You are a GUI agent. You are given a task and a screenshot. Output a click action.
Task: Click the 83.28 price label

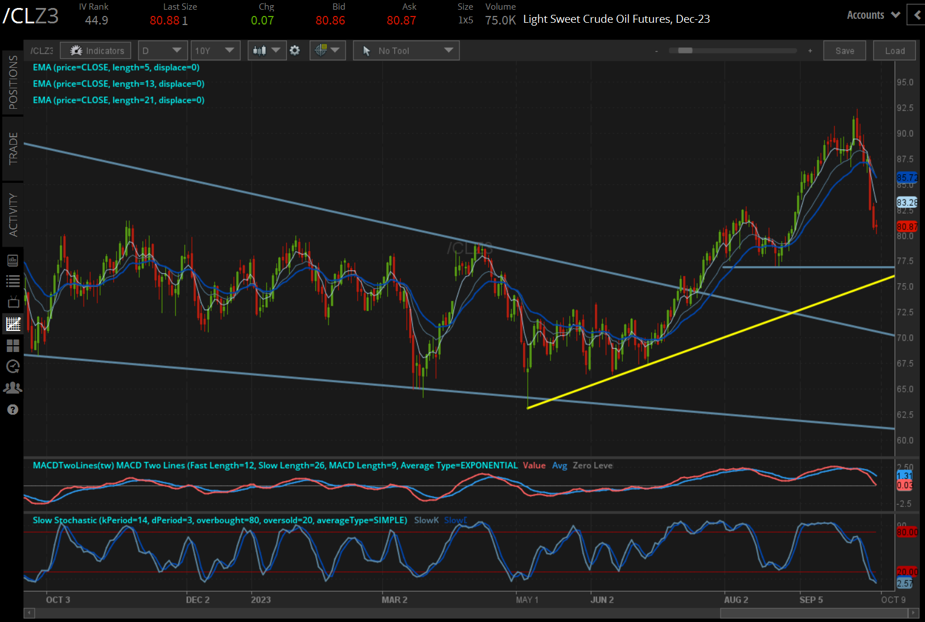[x=907, y=202]
